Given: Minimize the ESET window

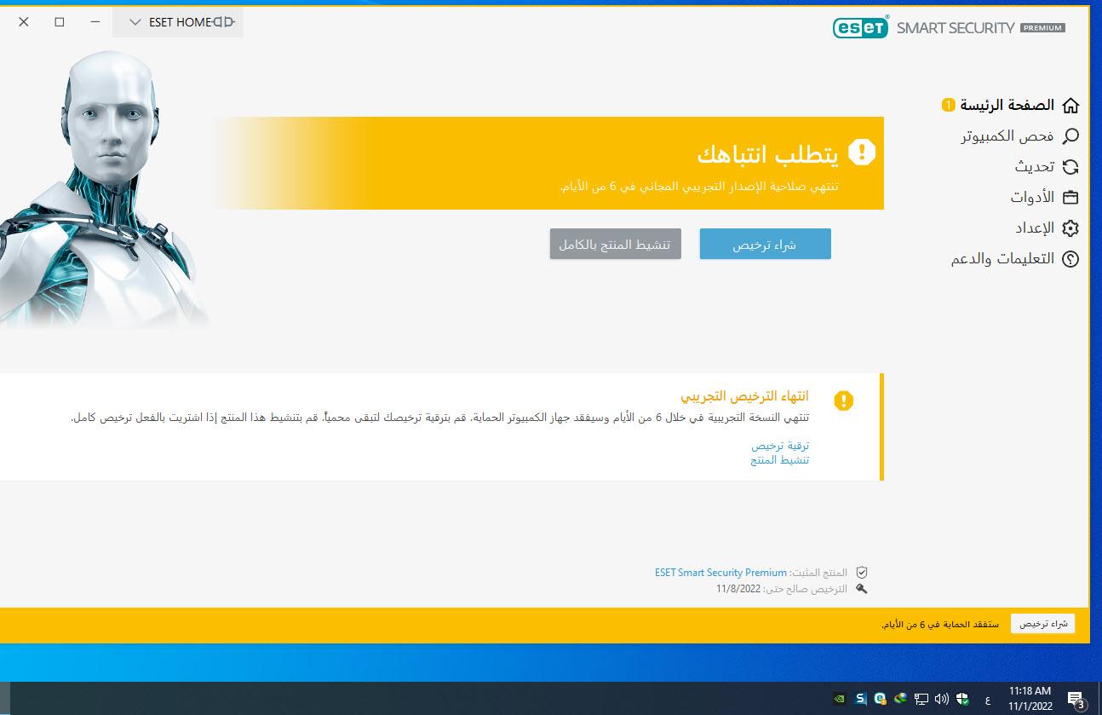Looking at the screenshot, I should click(95, 22).
